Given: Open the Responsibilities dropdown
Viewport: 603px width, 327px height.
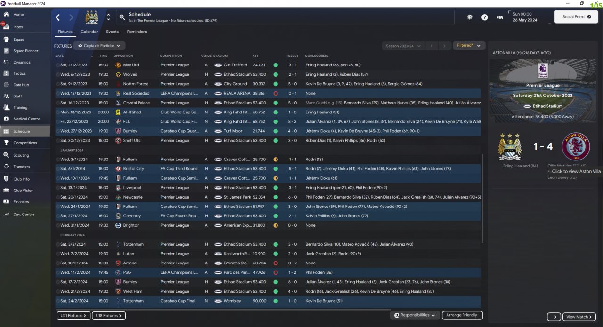Looking at the screenshot, I should [415, 315].
